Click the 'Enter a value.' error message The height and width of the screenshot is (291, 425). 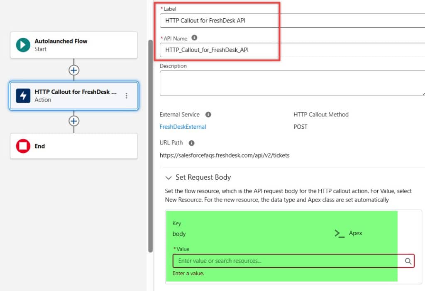point(188,274)
